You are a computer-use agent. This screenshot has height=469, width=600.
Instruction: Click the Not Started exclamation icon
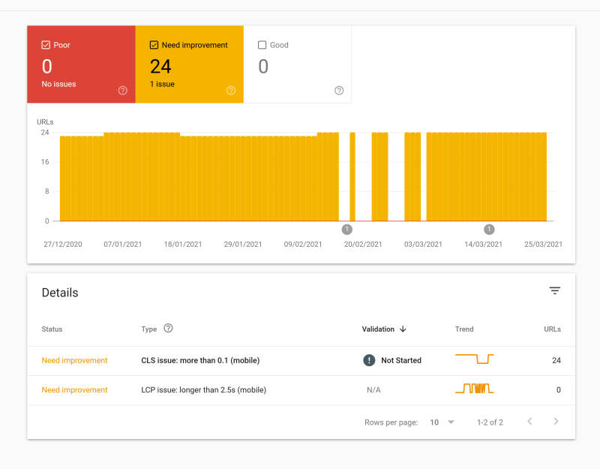(x=369, y=360)
